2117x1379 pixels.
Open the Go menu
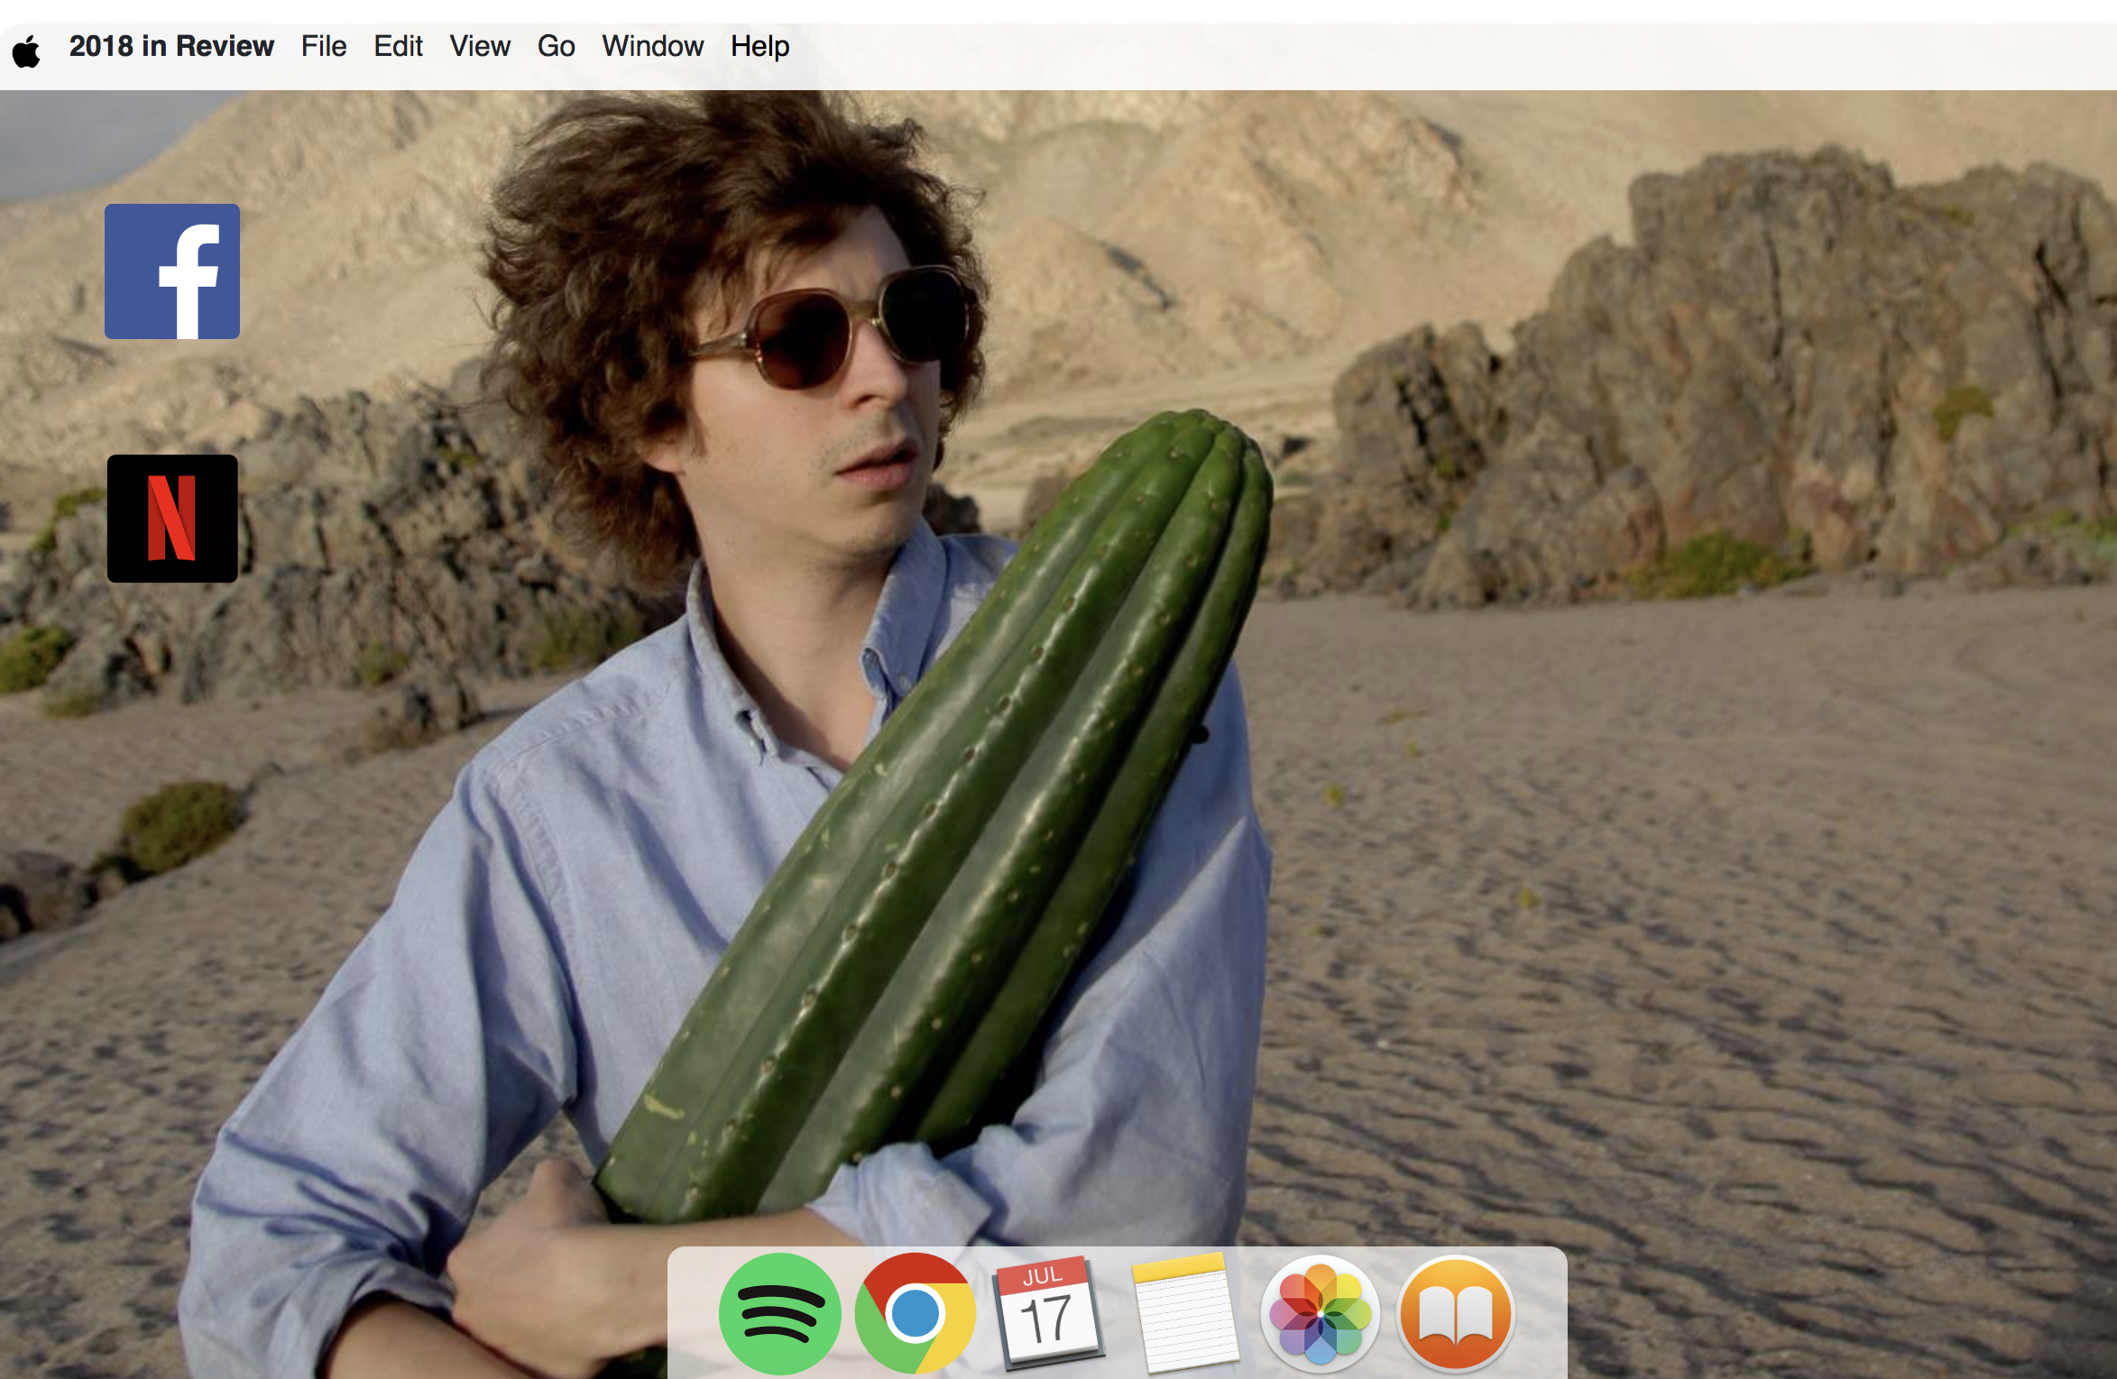pyautogui.click(x=556, y=47)
